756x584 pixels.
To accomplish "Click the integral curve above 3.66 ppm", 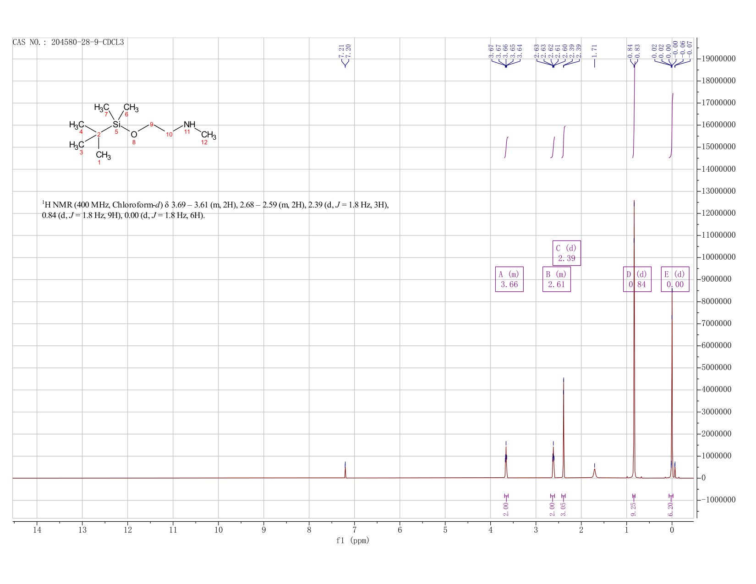I will click(506, 147).
